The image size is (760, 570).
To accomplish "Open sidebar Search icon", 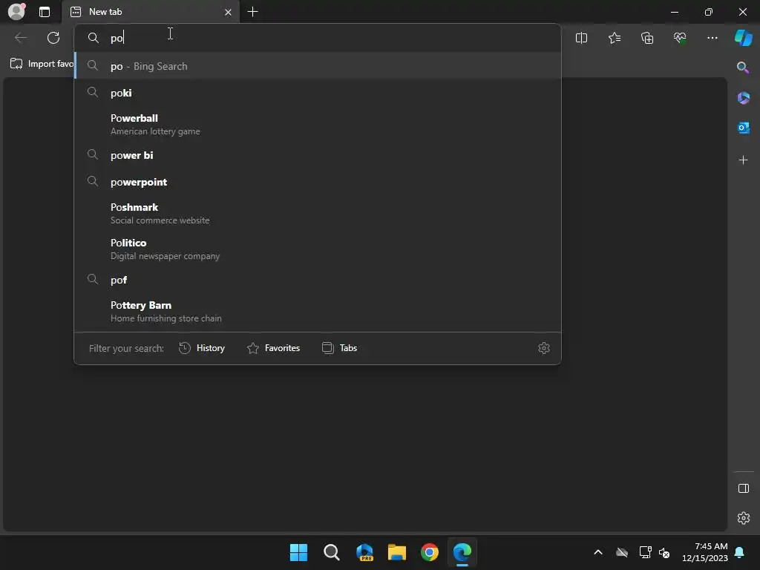I will point(743,68).
